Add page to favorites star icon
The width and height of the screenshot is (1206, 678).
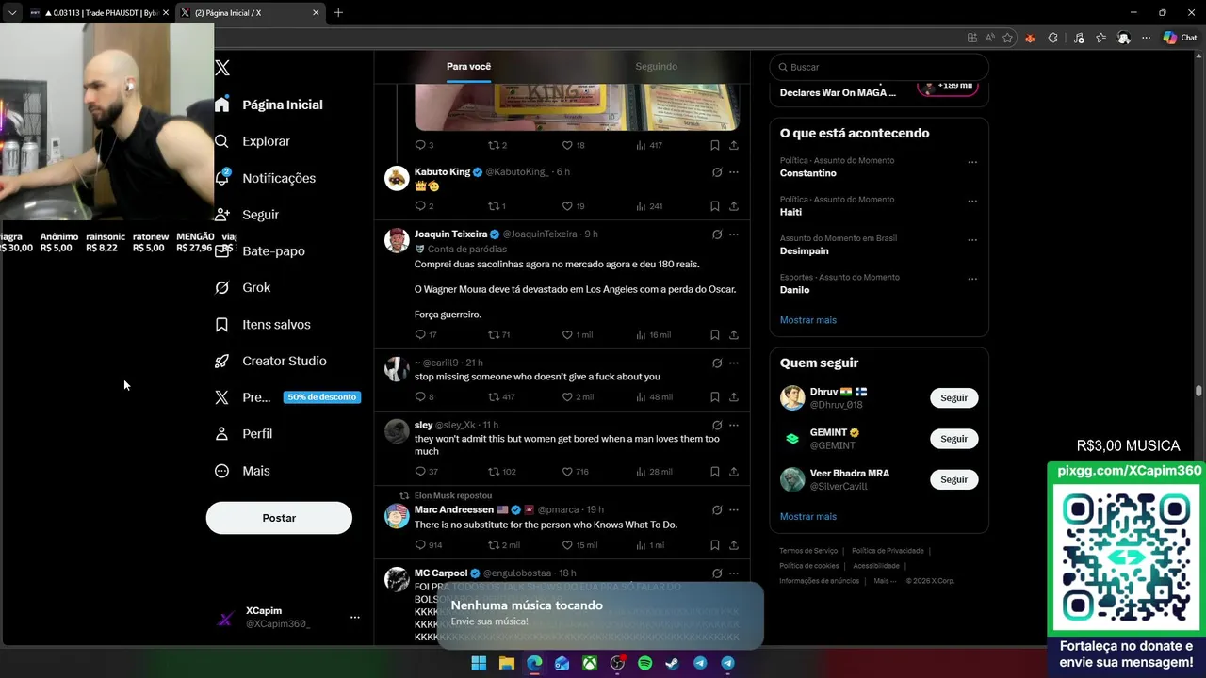click(1008, 38)
